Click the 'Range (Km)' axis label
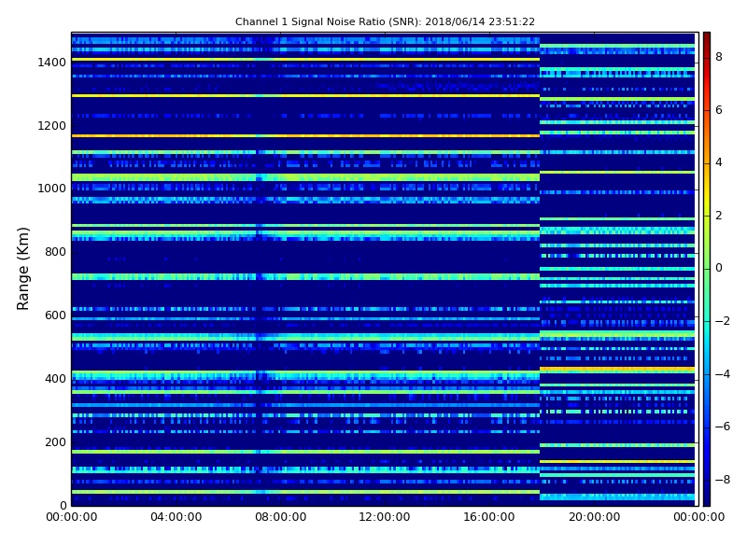Screen dimensions: 747x560 (22, 269)
